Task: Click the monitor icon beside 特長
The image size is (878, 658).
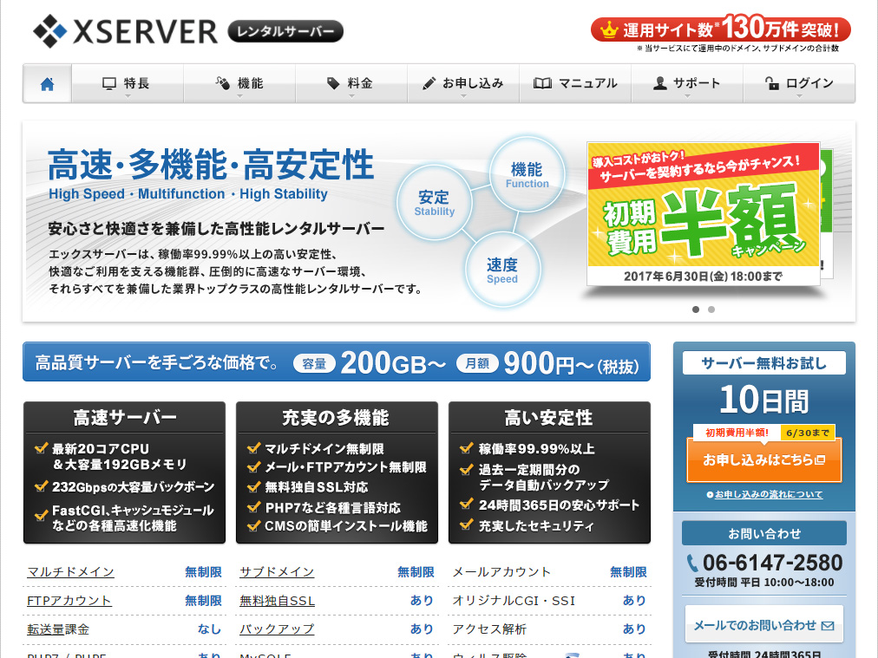Action: pyautogui.click(x=109, y=84)
